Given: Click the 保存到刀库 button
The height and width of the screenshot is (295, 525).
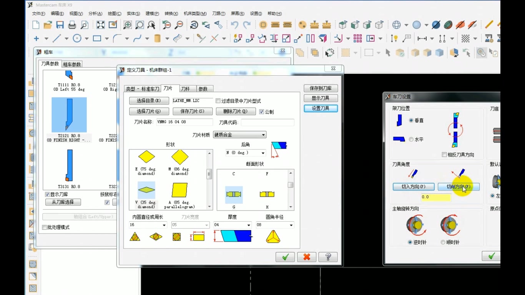Looking at the screenshot, I should pos(321,88).
